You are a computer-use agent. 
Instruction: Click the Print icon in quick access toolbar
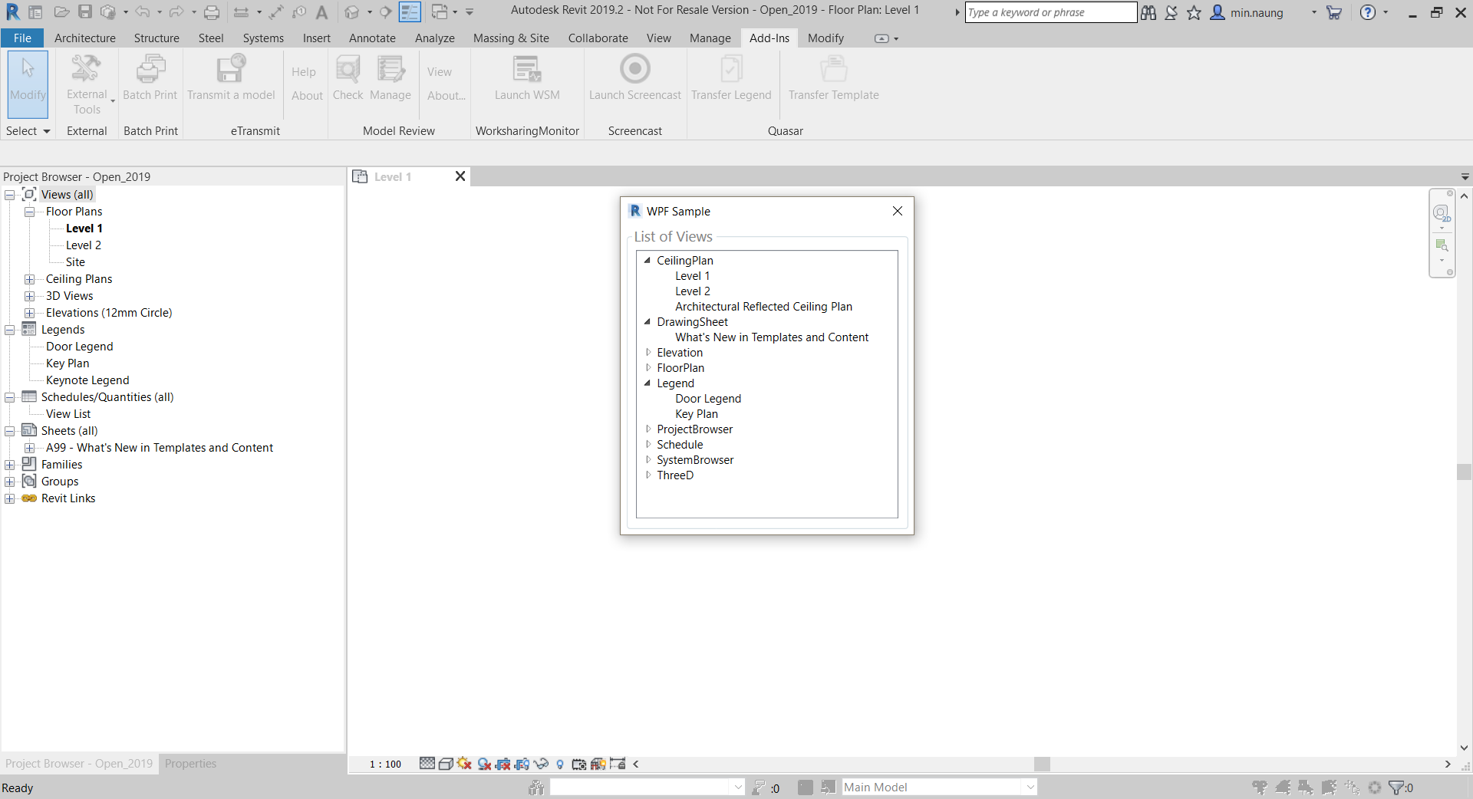(212, 12)
